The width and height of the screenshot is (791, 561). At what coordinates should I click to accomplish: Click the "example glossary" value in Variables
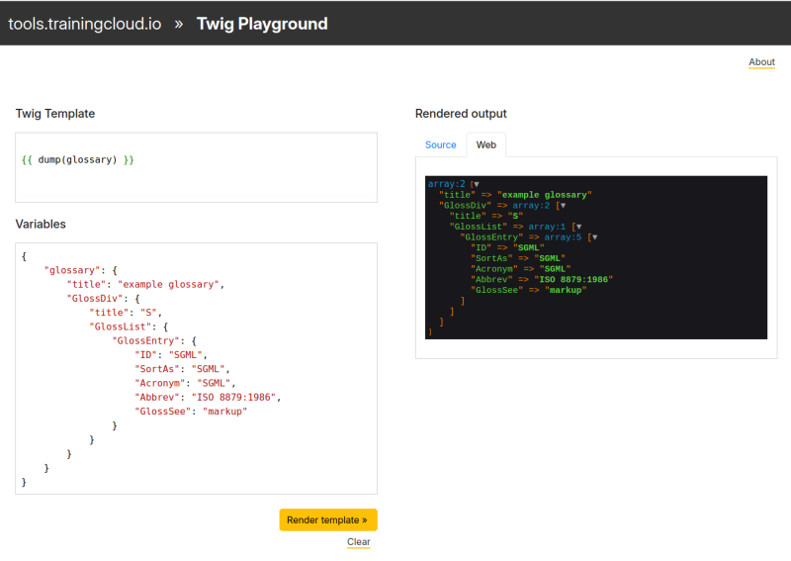click(x=168, y=284)
